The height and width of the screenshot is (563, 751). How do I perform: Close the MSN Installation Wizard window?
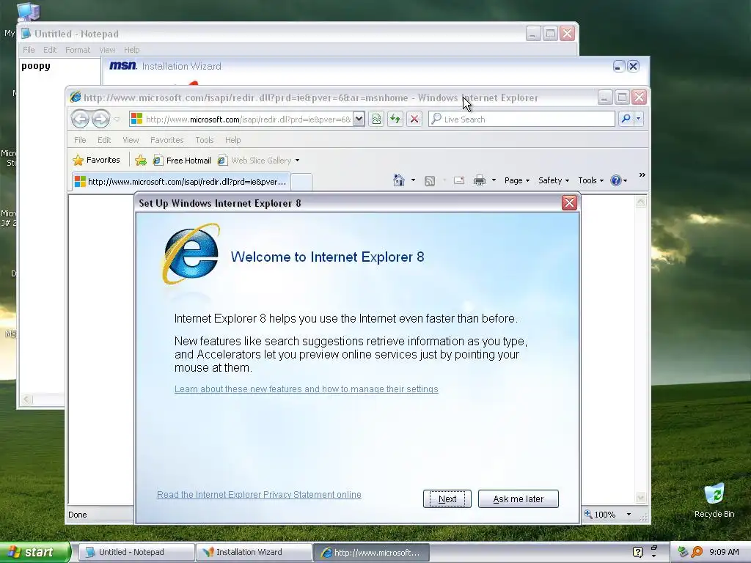tap(633, 66)
